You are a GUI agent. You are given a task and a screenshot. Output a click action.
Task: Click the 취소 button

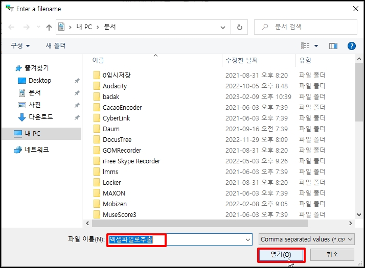coord(332,255)
